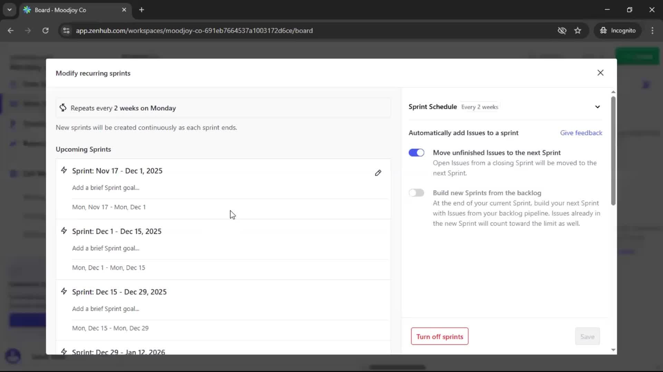
Task: Click the recurrence icon next to Repeats every 2 weeks
Action: 63,108
